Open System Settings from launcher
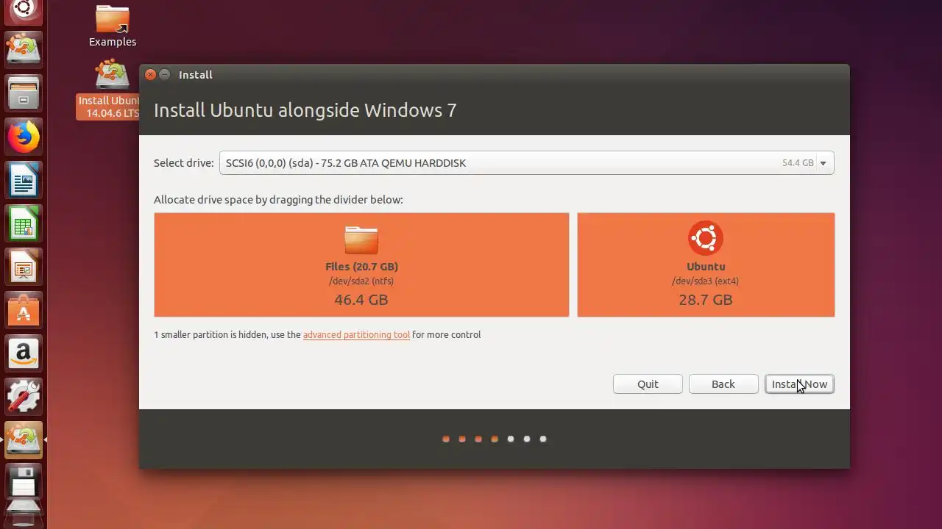Image resolution: width=942 pixels, height=529 pixels. (24, 397)
